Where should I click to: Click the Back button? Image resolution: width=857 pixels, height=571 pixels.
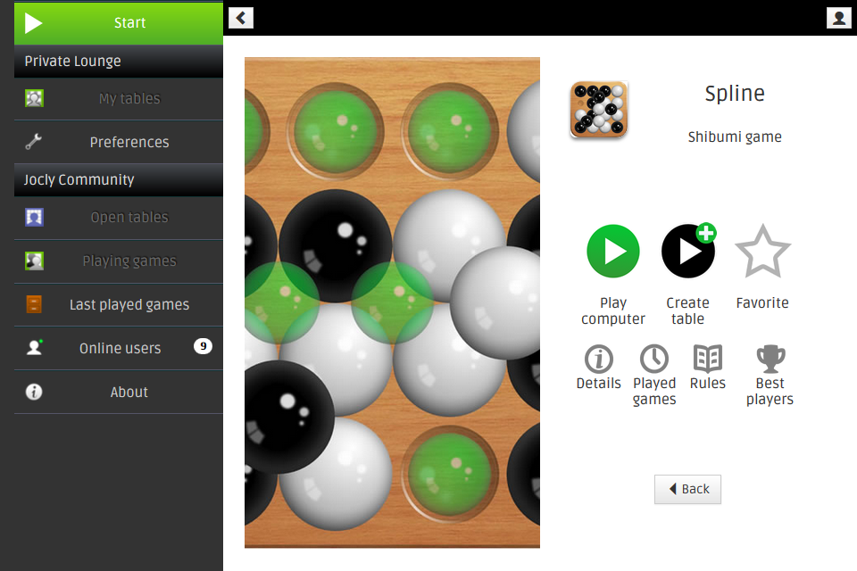point(687,489)
